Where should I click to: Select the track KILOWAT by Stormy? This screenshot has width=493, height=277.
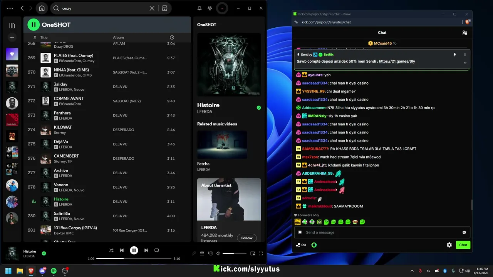[x=107, y=130]
